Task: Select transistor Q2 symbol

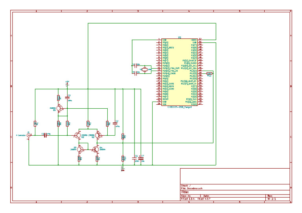Action: tap(99, 135)
